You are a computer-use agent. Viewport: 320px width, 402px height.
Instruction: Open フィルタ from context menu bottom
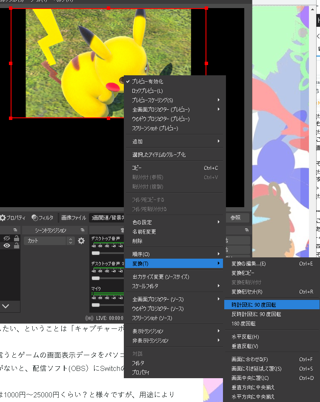[174, 363]
